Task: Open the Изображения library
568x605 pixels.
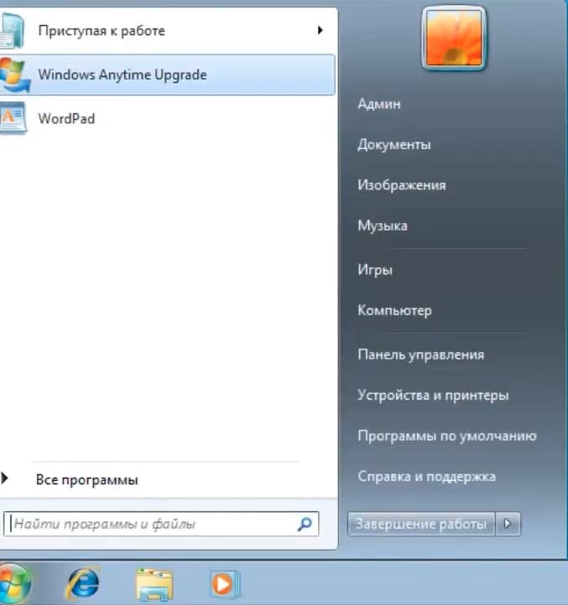Action: coord(401,185)
